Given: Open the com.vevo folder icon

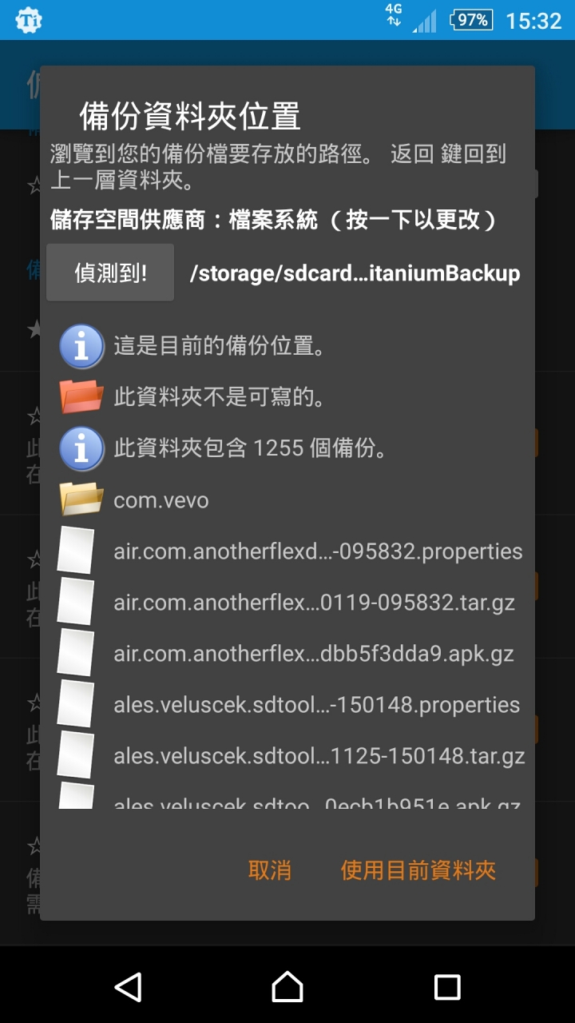Looking at the screenshot, I should click(x=81, y=500).
